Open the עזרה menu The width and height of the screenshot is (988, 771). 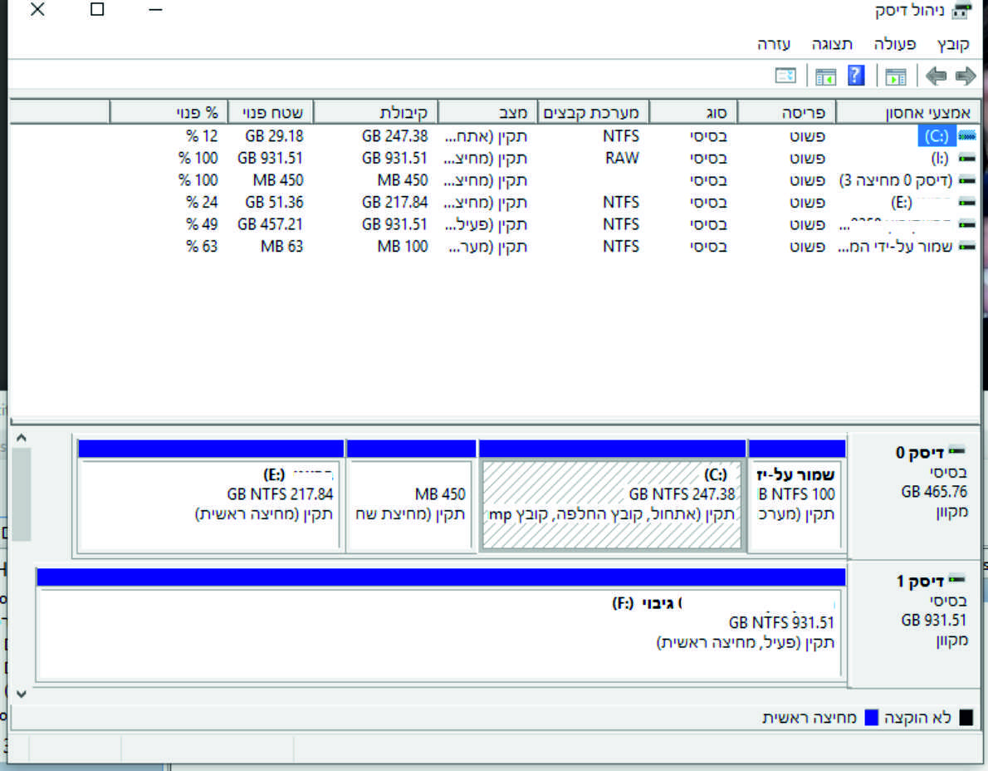[774, 44]
